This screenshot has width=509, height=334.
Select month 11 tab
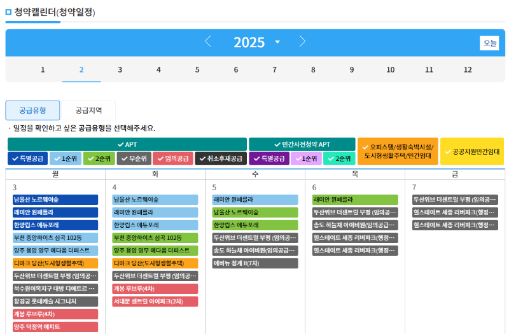(429, 70)
